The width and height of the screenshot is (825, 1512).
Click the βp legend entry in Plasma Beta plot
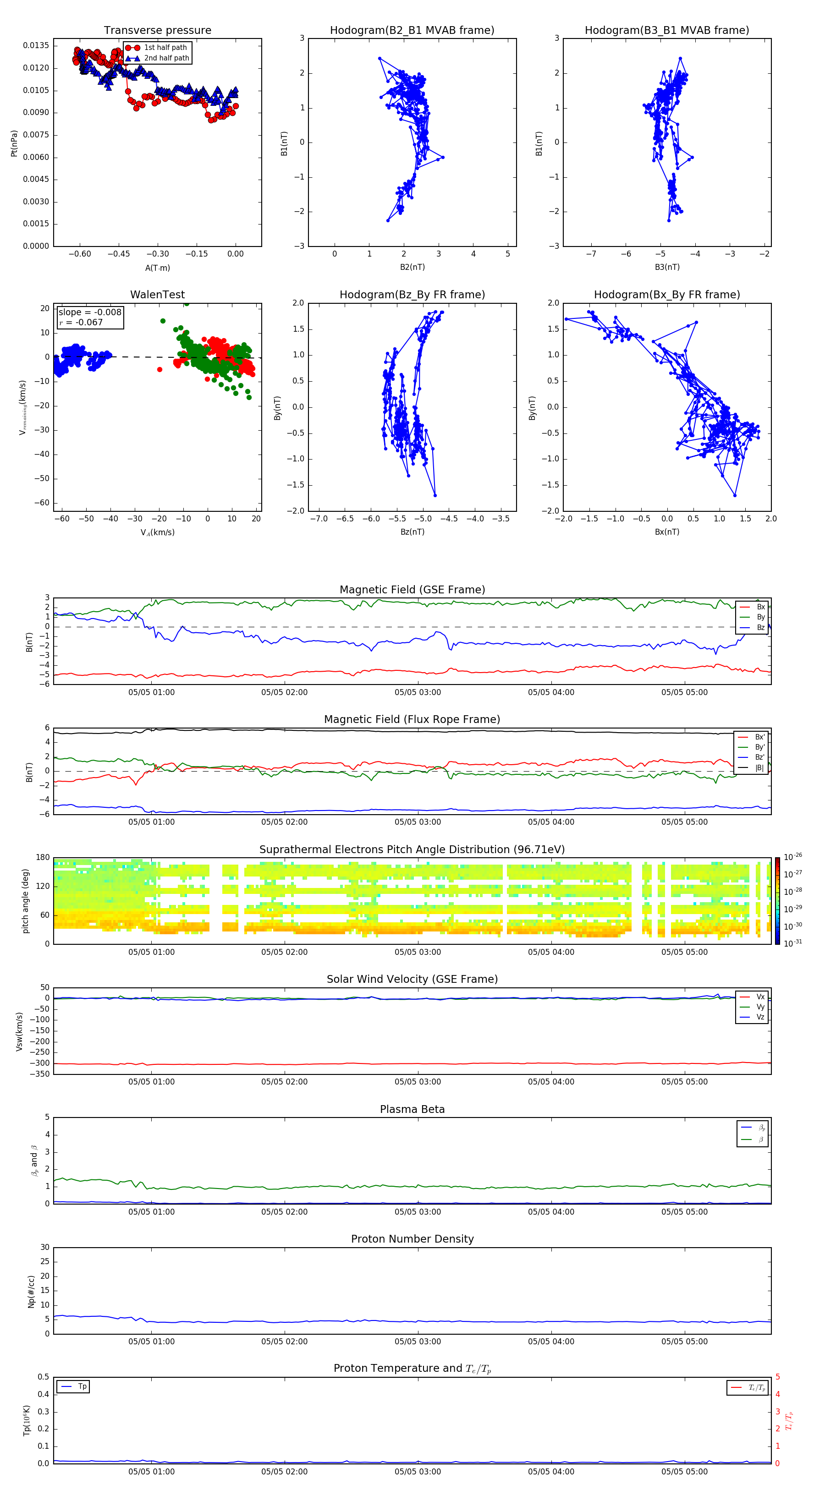click(753, 1128)
